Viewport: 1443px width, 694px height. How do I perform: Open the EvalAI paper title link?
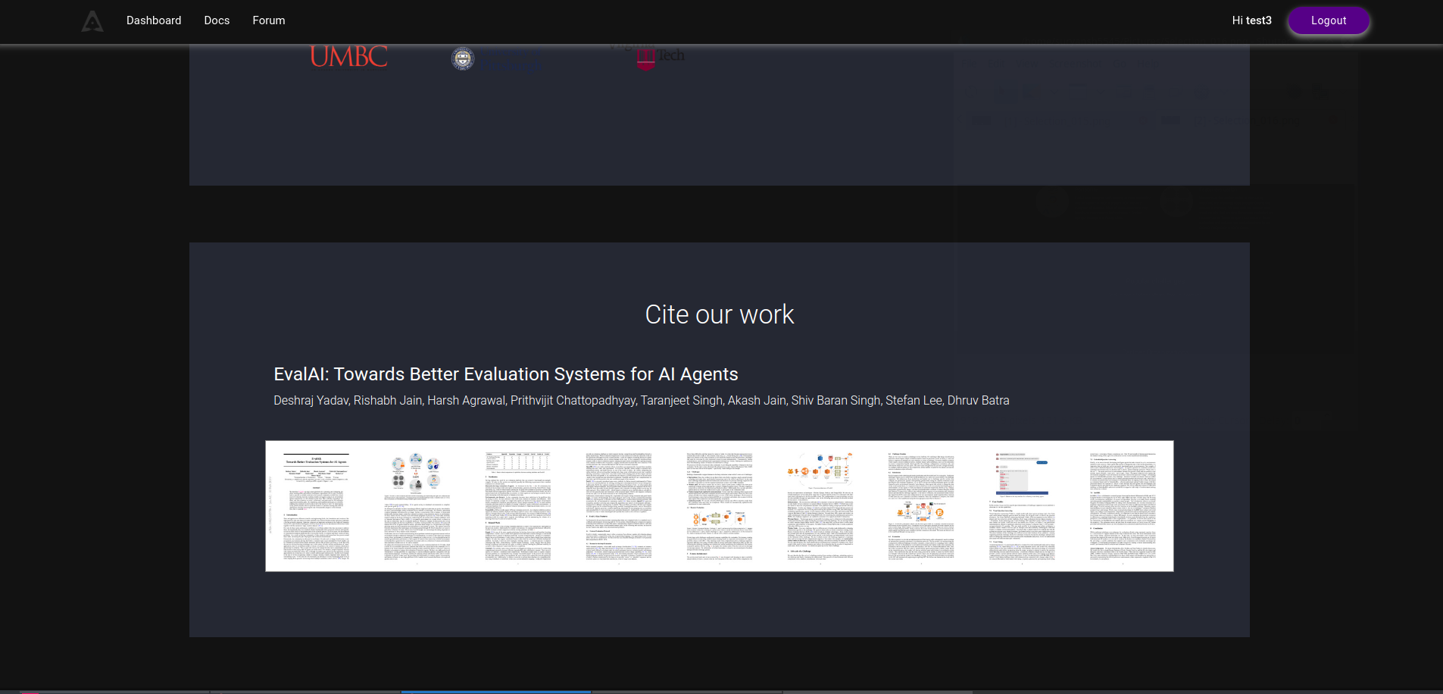(505, 374)
